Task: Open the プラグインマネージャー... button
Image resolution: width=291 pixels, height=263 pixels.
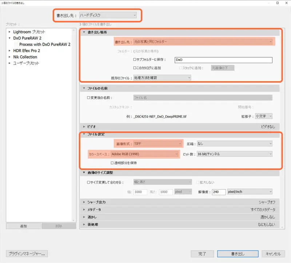Action: (x=27, y=254)
